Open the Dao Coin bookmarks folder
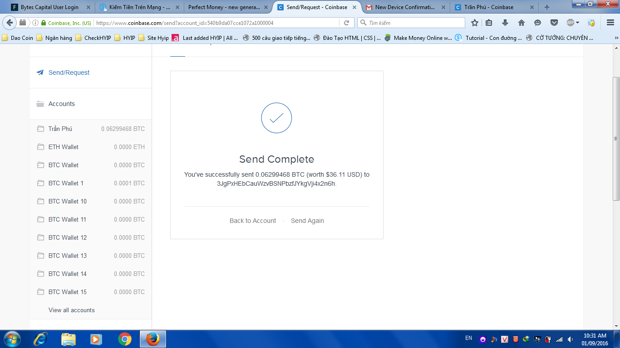This screenshot has height=348, width=620. pos(18,38)
